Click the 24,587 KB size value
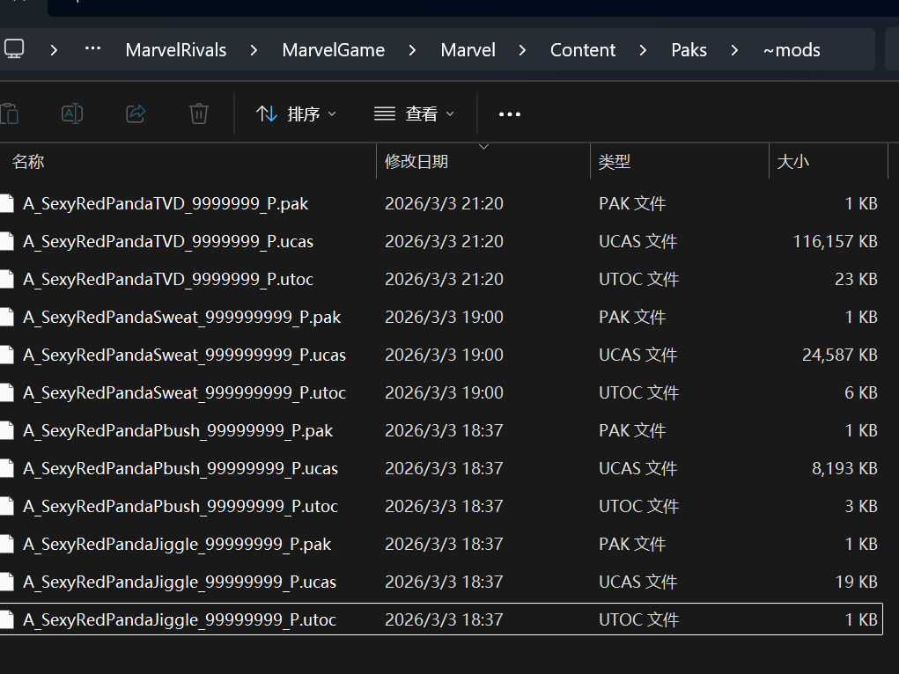Screen dimensions: 899x674 pos(839,355)
